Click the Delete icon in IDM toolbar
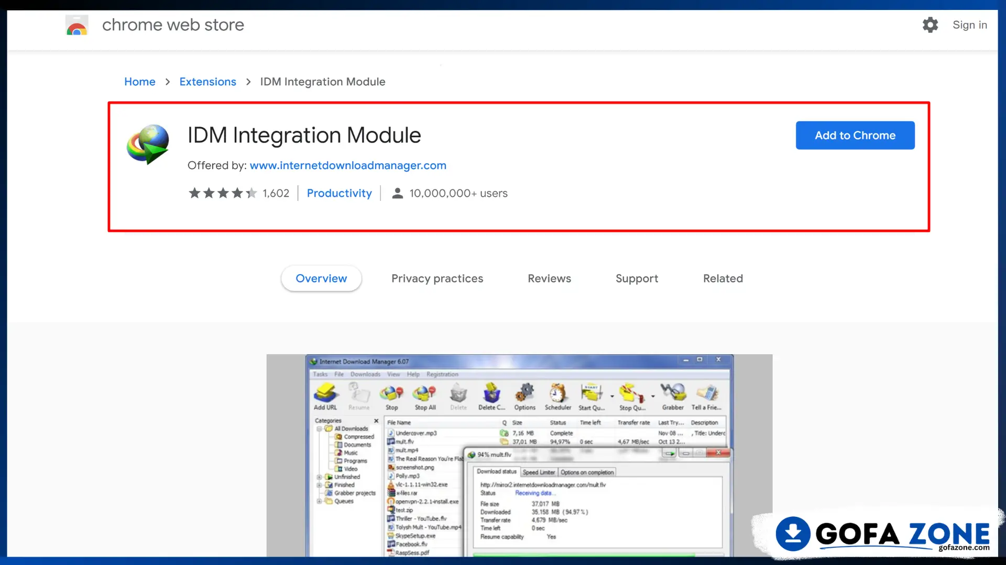The image size is (1006, 565). pyautogui.click(x=458, y=397)
